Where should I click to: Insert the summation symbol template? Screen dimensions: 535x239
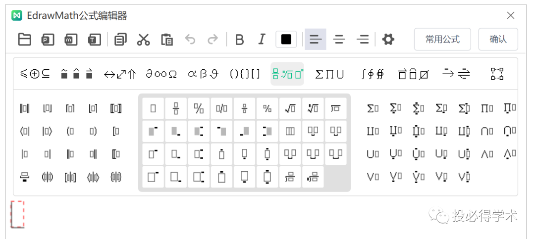373,108
